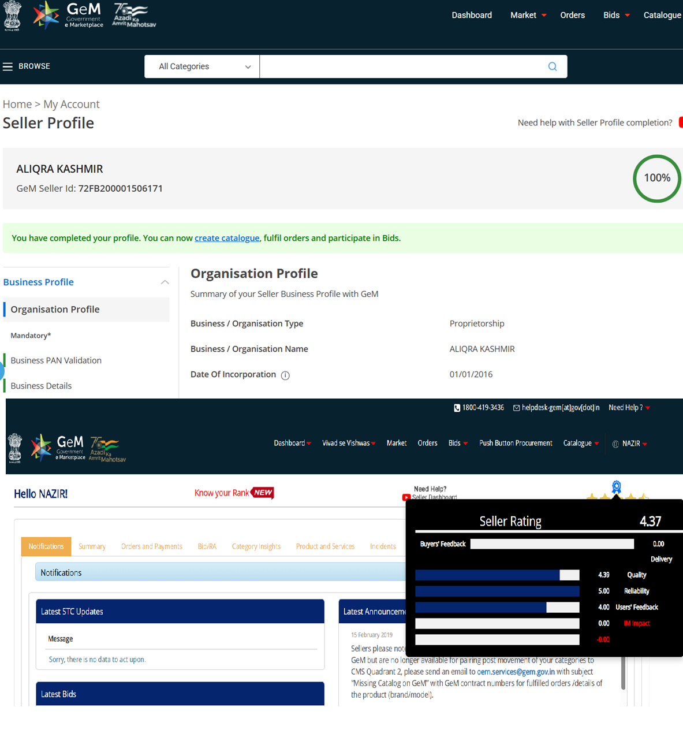Image resolution: width=683 pixels, height=752 pixels.
Task: Open the NAZIR account dropdown
Action: [635, 444]
